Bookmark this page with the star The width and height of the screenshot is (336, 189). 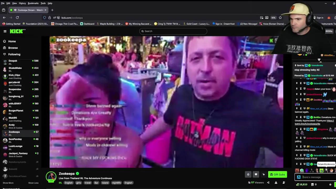tap(280, 18)
